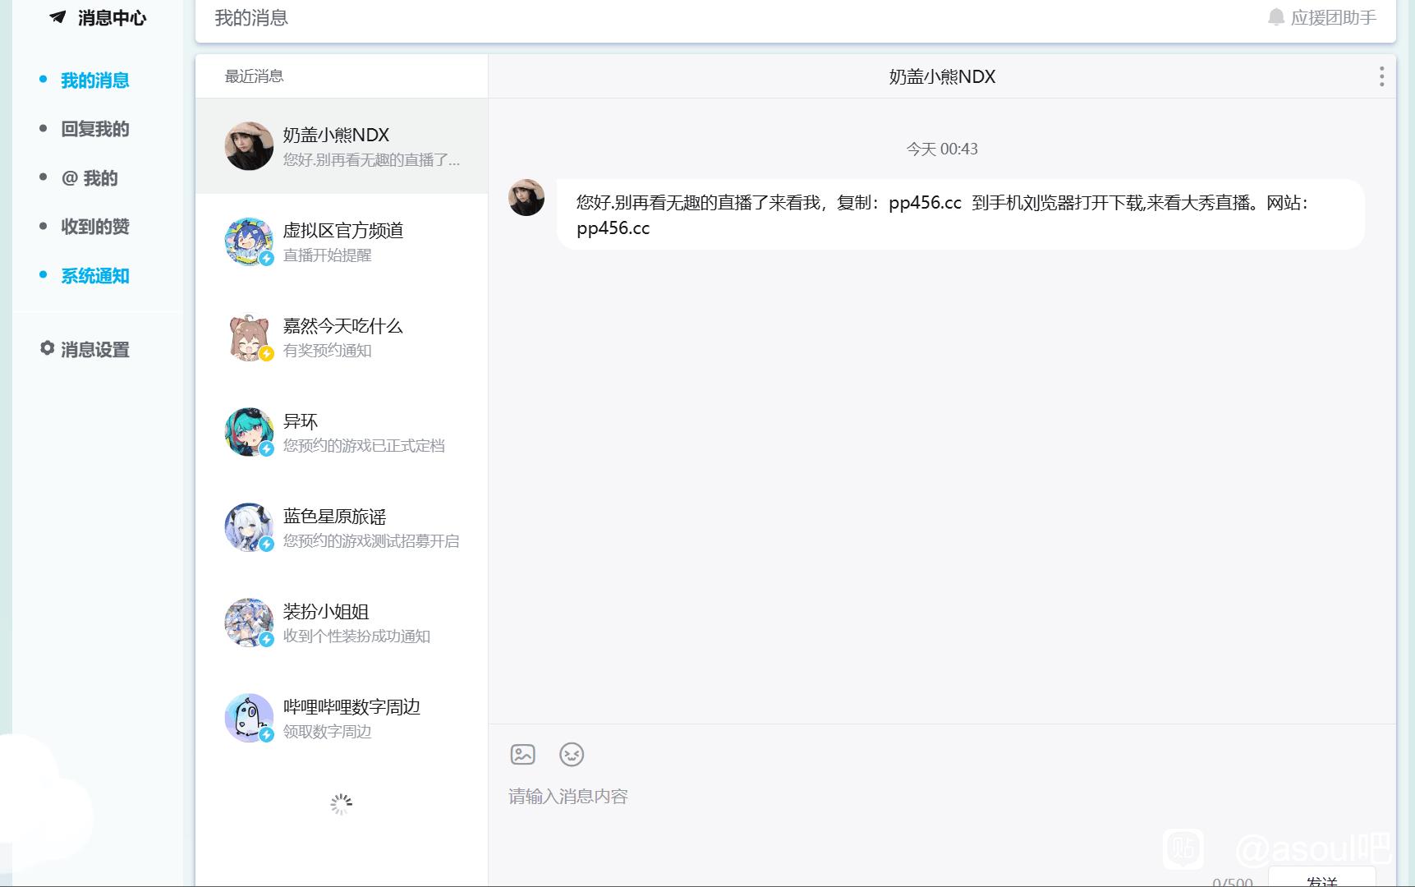Select 装扮小姐姐 conversation
Image resolution: width=1415 pixels, height=887 pixels.
coord(342,623)
